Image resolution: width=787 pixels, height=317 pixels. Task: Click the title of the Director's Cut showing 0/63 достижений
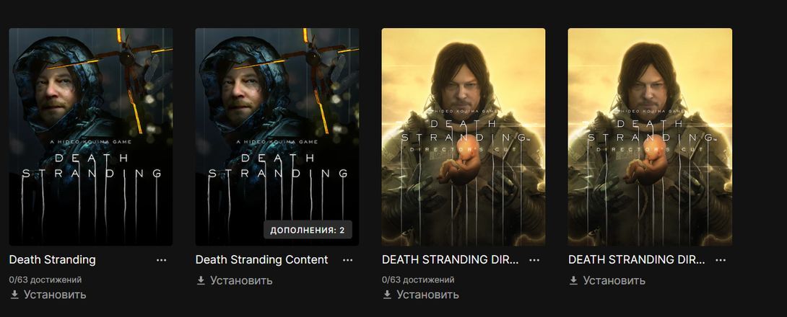tap(451, 260)
